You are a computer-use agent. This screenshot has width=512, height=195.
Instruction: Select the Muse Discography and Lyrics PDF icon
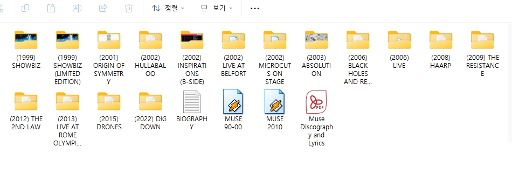(x=316, y=102)
